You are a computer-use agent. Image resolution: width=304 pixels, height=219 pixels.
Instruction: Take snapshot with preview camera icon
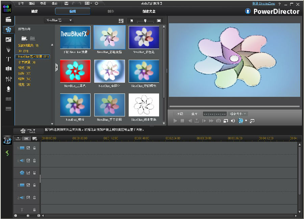219,121
